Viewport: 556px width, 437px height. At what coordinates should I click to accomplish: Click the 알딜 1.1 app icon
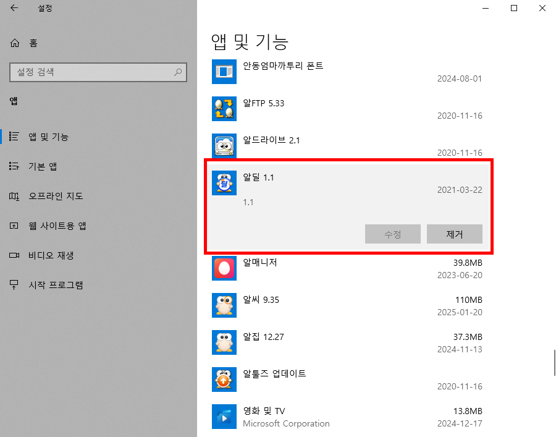(224, 183)
